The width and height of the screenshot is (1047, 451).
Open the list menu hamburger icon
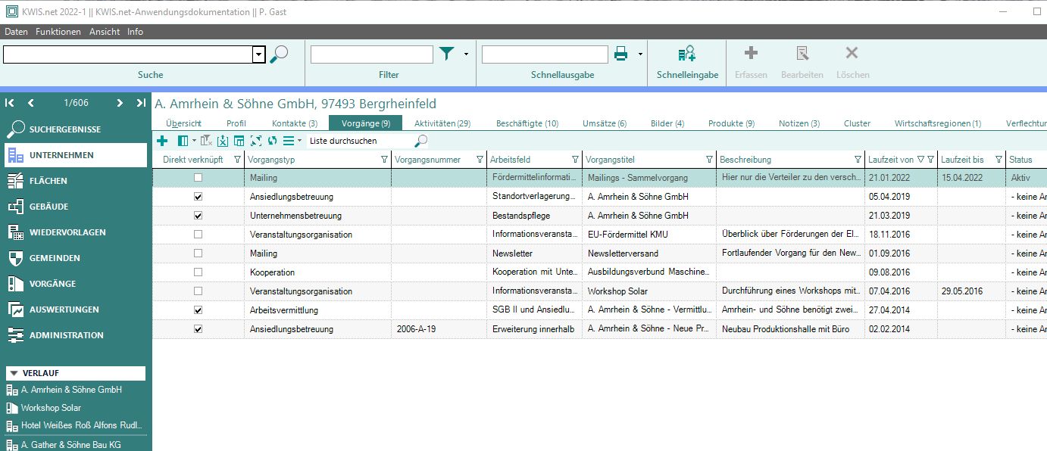(289, 141)
